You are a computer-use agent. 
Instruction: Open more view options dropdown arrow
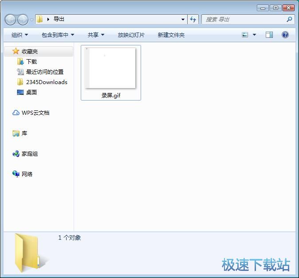pyautogui.click(x=254, y=35)
